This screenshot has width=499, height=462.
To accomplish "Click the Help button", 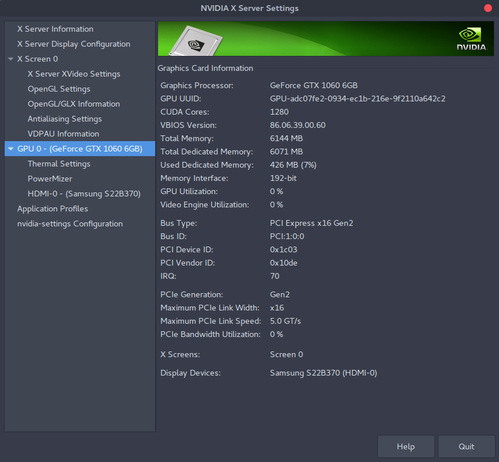I will pos(406,446).
